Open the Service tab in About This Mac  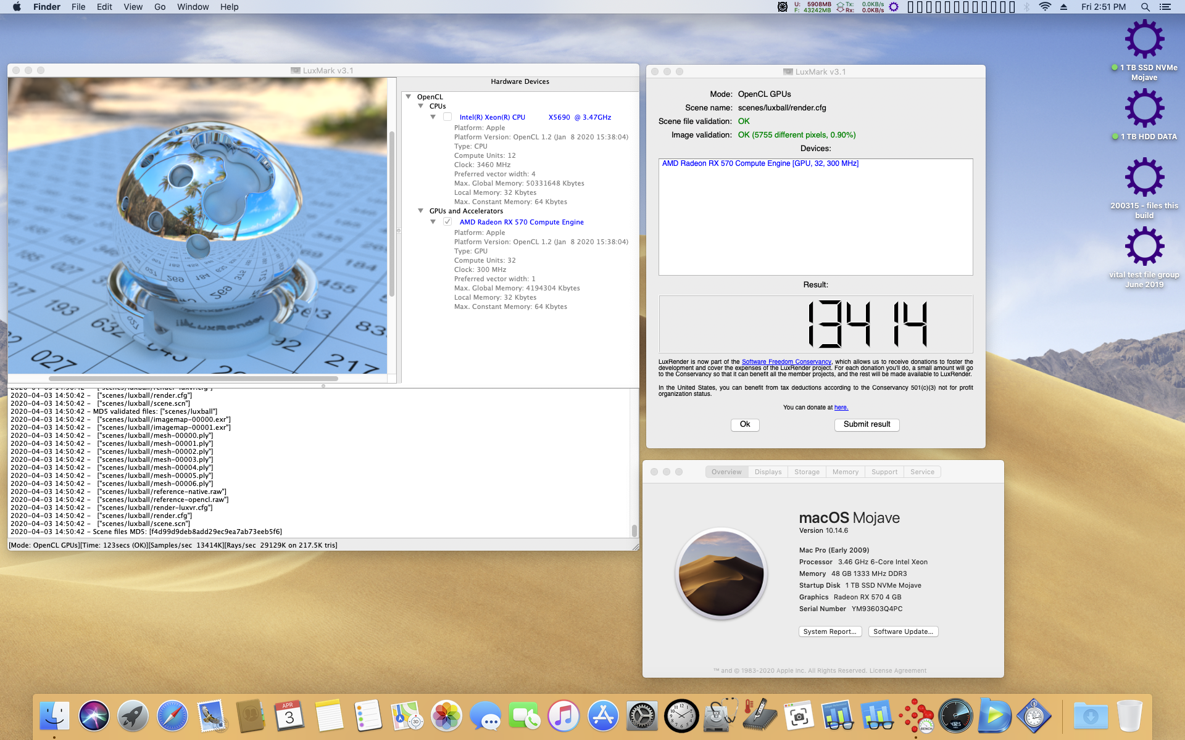coord(922,472)
